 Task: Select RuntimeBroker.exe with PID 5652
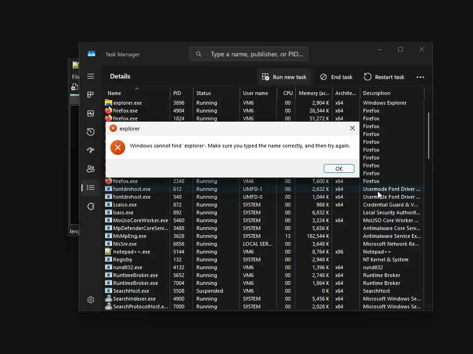pos(264,275)
